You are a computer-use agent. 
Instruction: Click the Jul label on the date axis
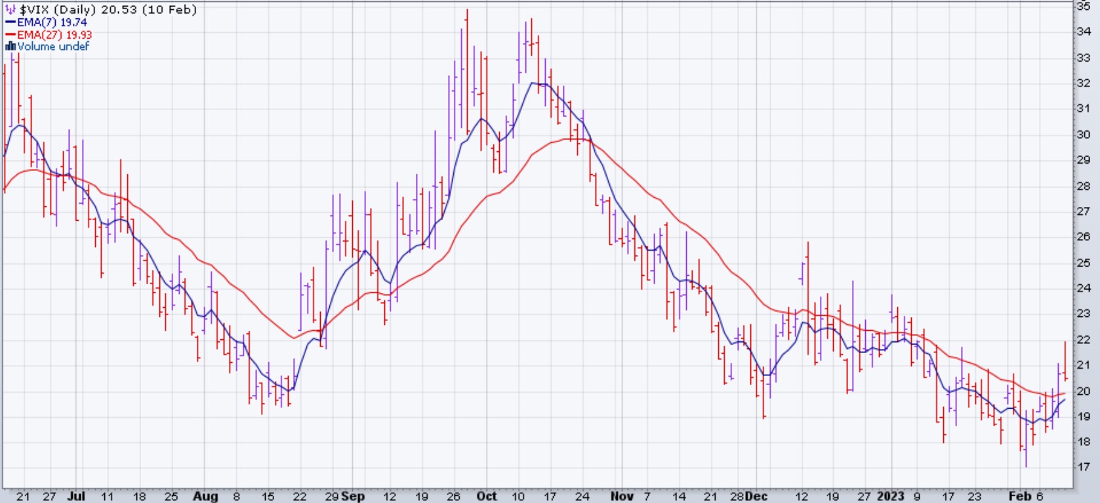pyautogui.click(x=76, y=496)
